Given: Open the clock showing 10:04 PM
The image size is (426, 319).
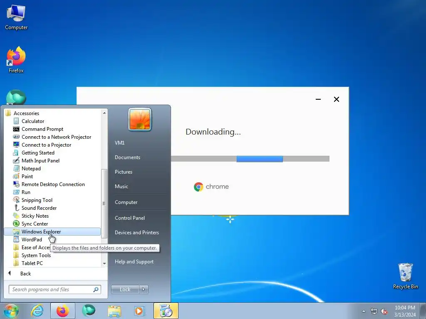Looking at the screenshot, I should (405, 311).
